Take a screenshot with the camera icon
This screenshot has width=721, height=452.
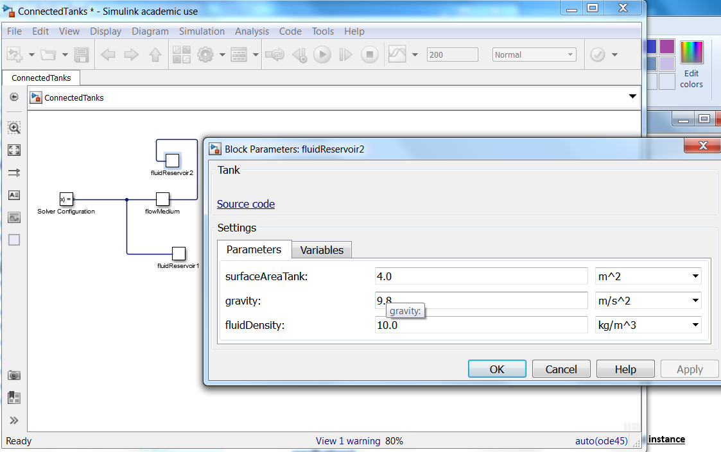(x=14, y=375)
